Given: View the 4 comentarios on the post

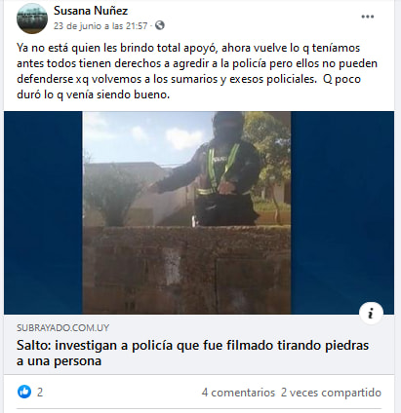Looking at the screenshot, I should pyautogui.click(x=238, y=393).
